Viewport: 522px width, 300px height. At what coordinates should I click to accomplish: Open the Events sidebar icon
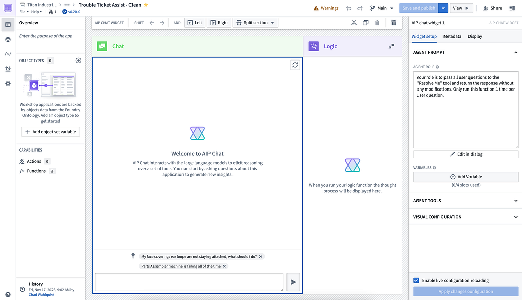click(8, 69)
